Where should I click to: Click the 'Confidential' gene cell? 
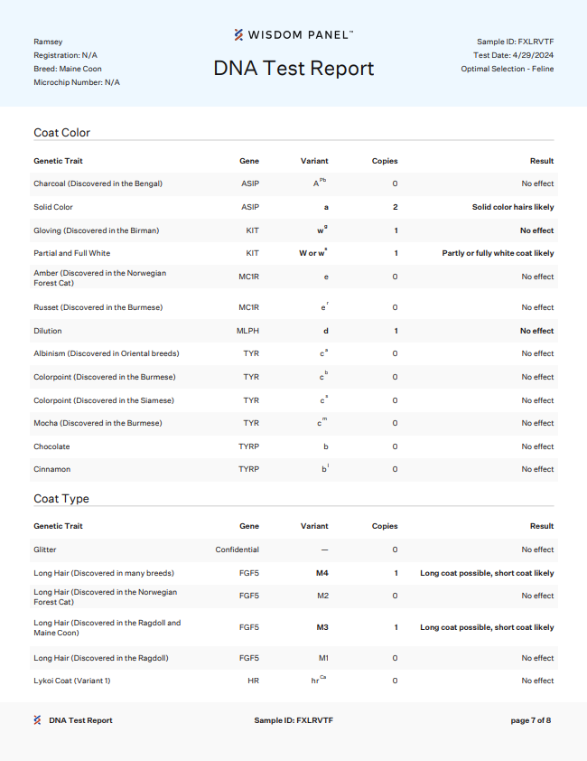point(238,550)
